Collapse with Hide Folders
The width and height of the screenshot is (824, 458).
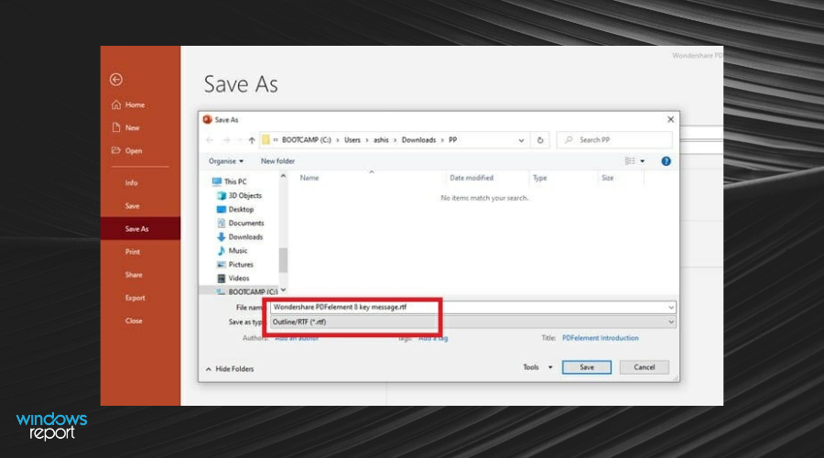coord(230,369)
